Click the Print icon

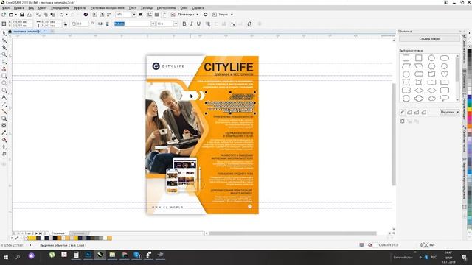pos(29,15)
